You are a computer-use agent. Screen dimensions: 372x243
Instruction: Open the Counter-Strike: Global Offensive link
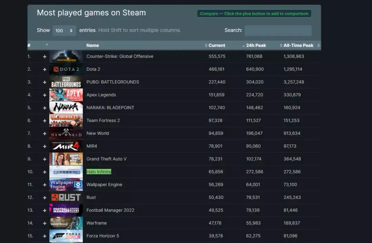[120, 57]
